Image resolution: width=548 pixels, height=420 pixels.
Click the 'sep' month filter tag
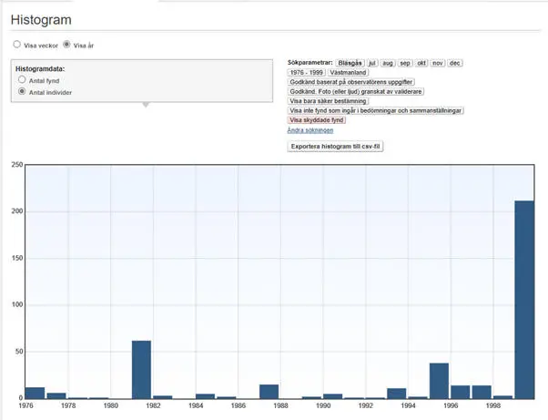coord(405,62)
